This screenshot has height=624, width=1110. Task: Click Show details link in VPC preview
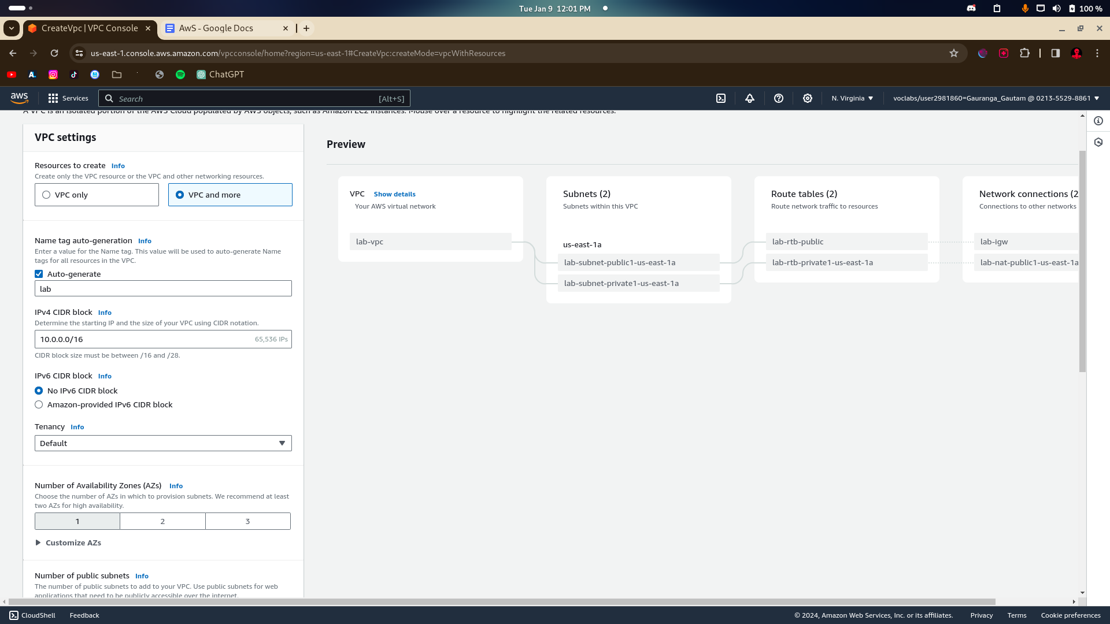(394, 194)
